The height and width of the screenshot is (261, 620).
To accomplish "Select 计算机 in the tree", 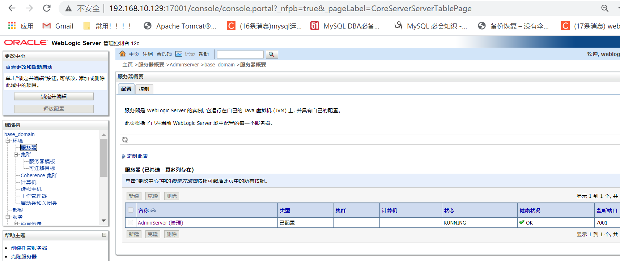I will 29,182.
